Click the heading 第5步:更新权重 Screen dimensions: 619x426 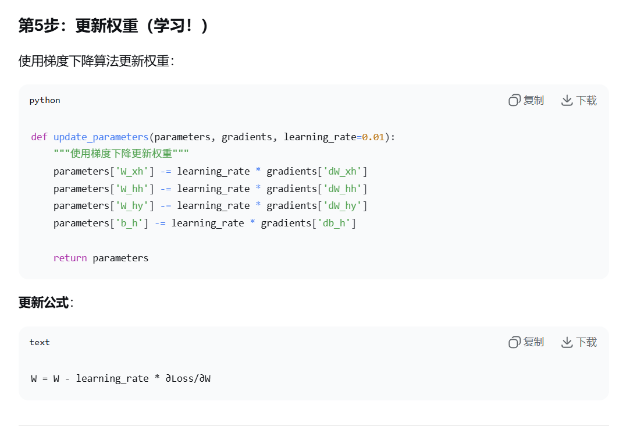(x=113, y=26)
